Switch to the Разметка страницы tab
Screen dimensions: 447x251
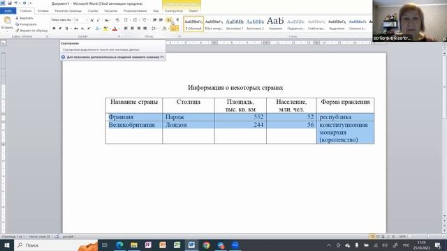68,11
